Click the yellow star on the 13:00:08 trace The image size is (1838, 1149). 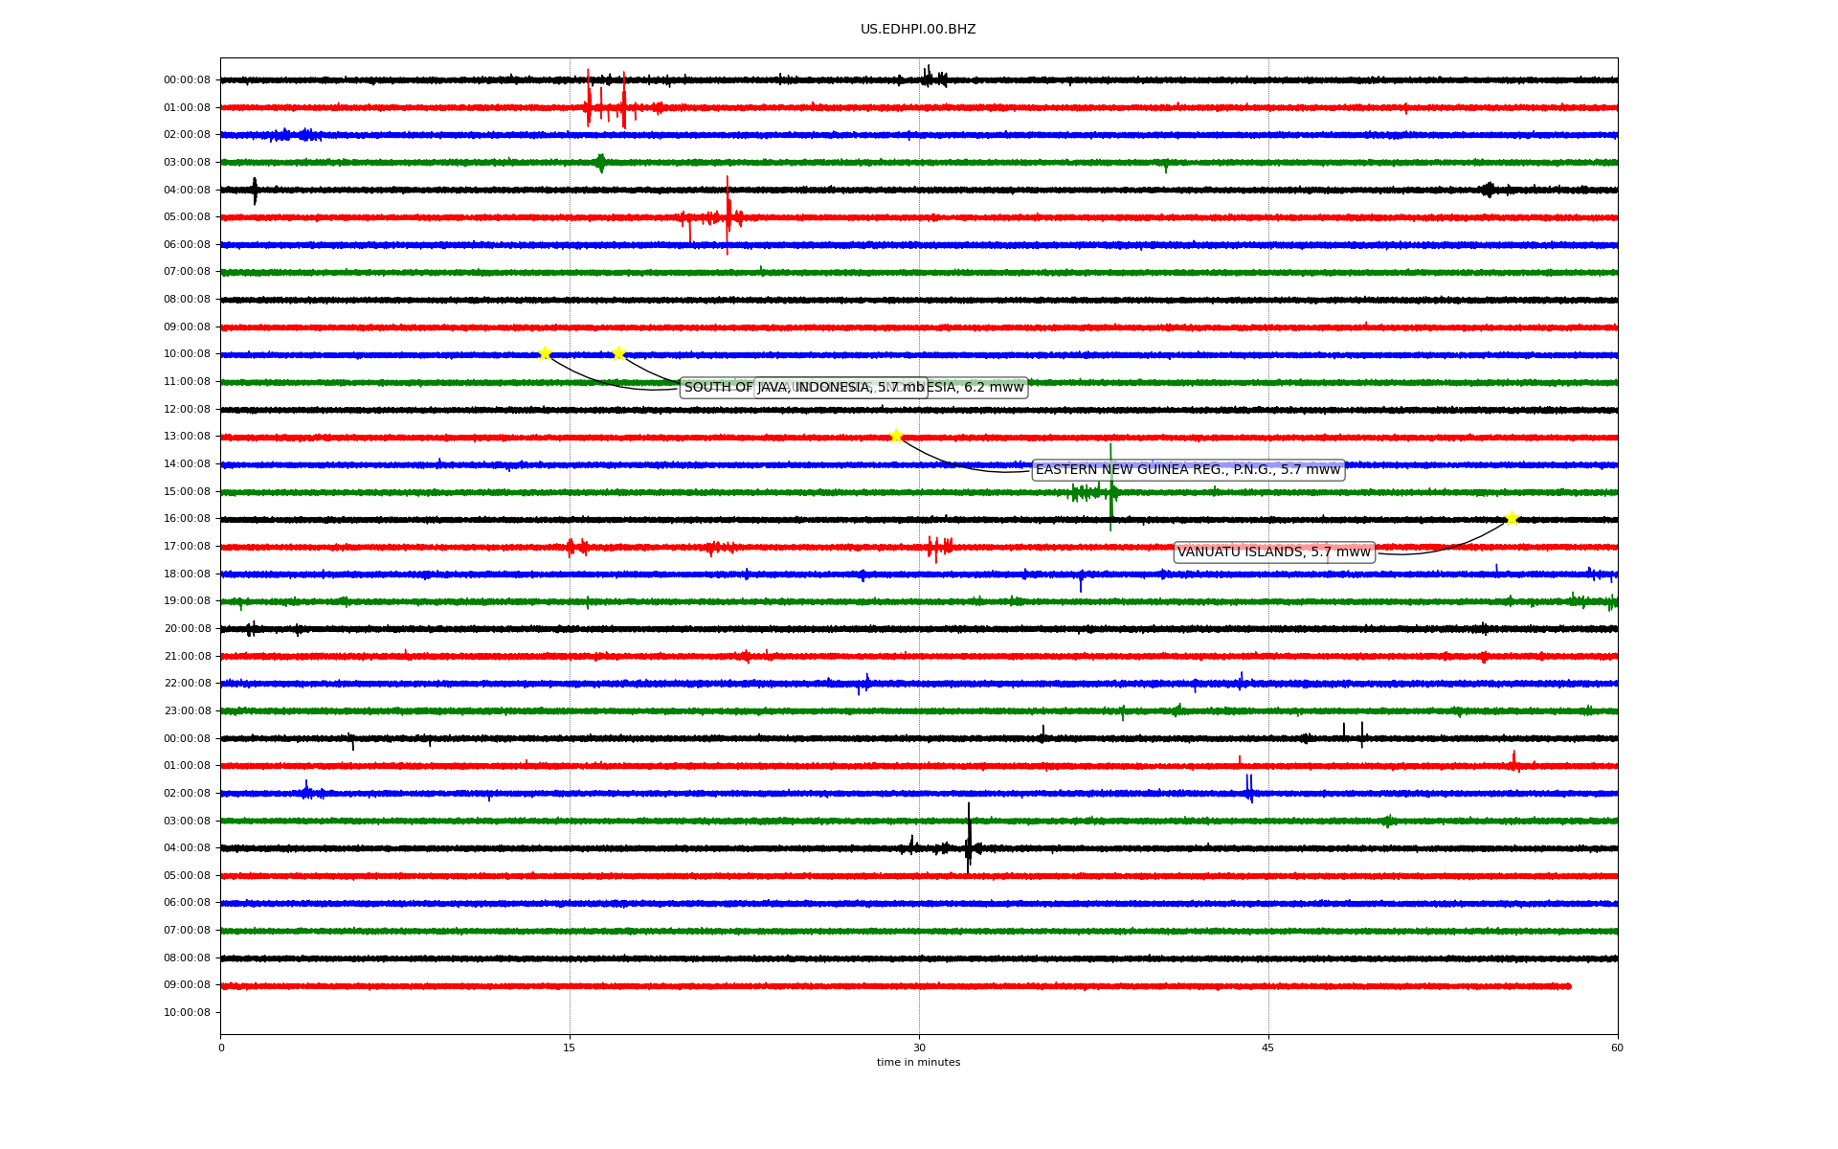tap(896, 436)
